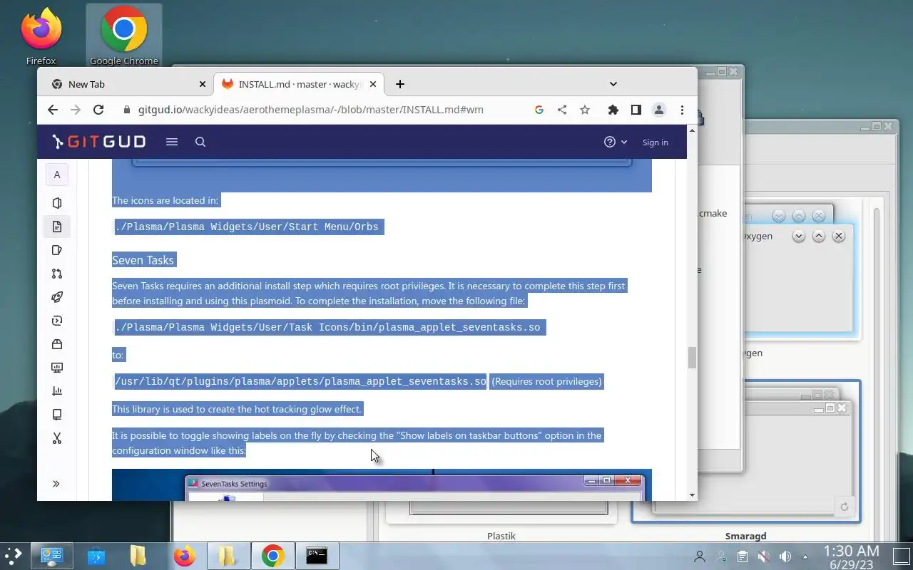This screenshot has width=913, height=570.
Task: Open the Chrome Extensions puzzle icon
Action: coord(613,110)
